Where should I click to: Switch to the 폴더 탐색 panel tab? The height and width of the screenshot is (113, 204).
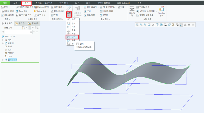pos(20,23)
